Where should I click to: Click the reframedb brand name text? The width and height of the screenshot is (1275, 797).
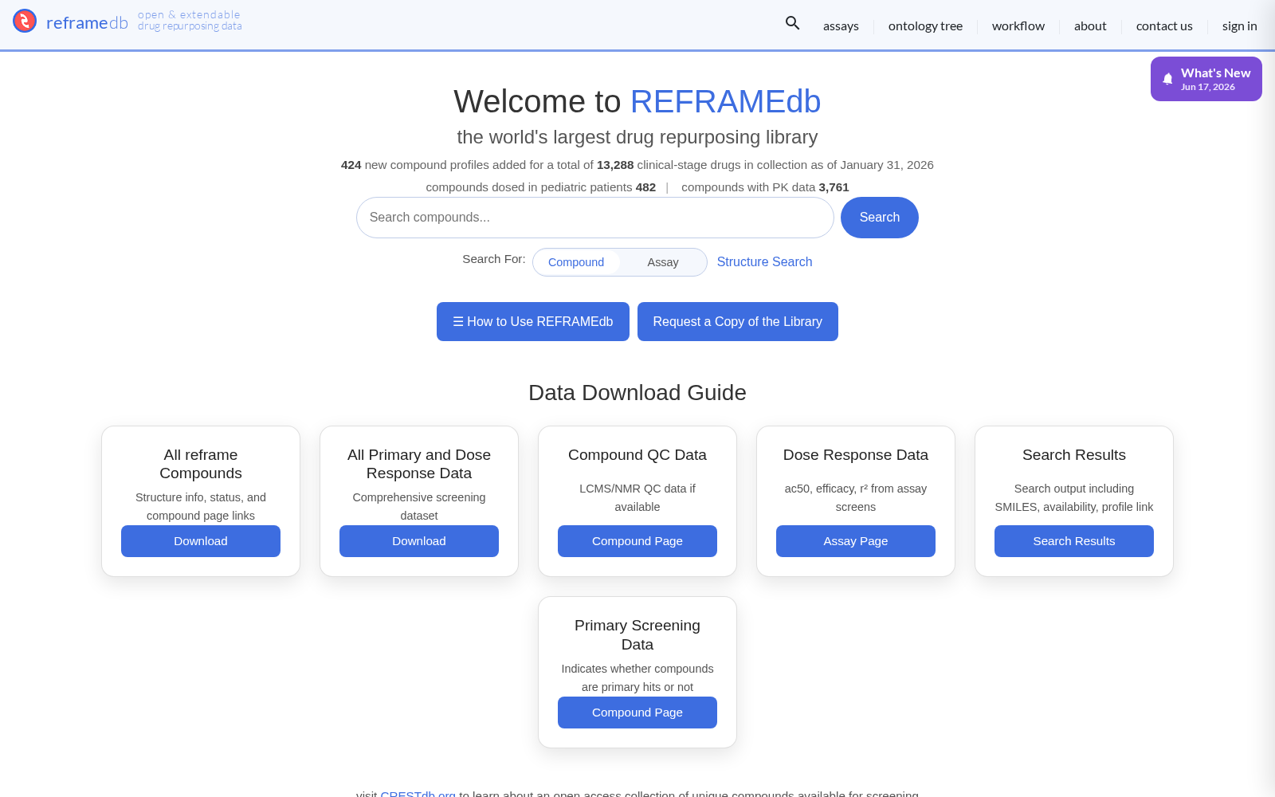tap(87, 23)
